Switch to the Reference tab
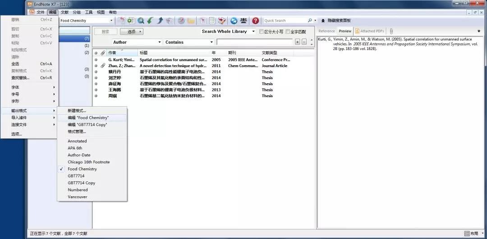 [326, 31]
